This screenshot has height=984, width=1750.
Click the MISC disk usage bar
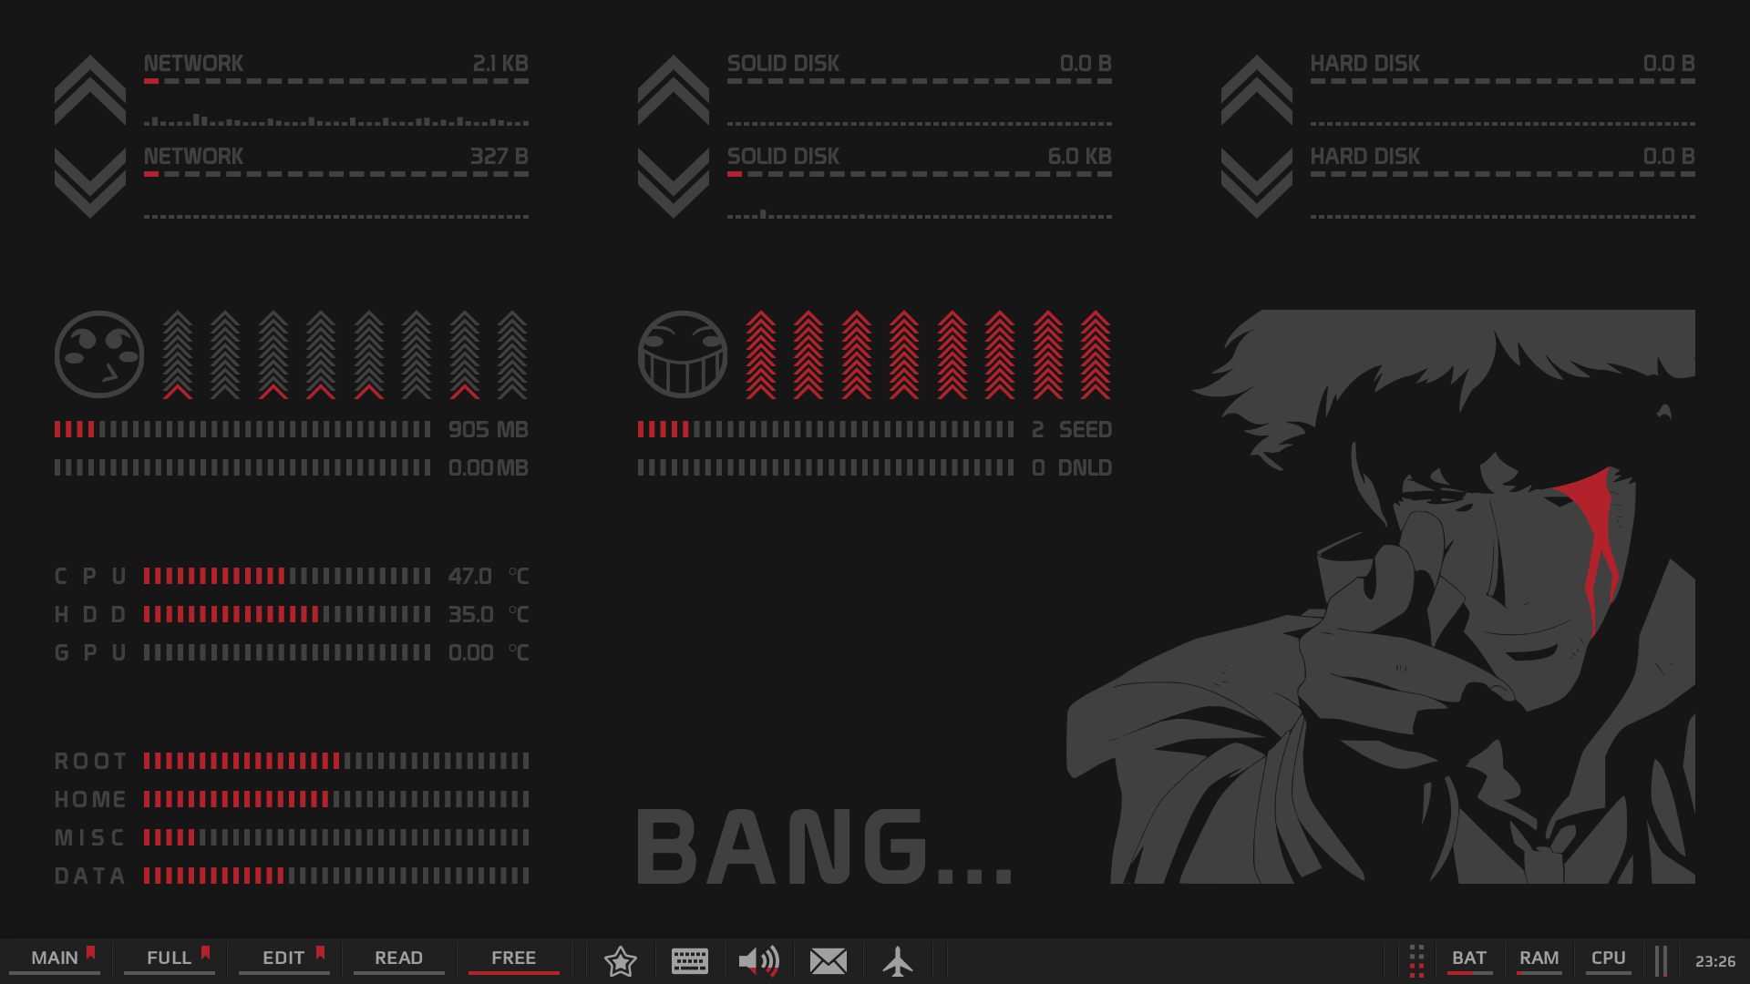(336, 837)
